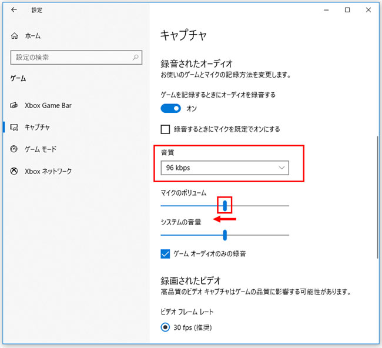Close the settings window
Screen dimensions: 382x348
[368, 10]
